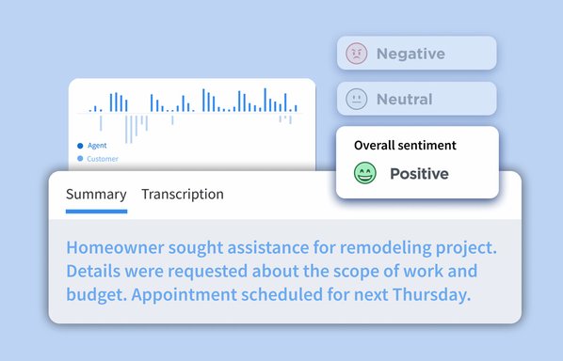
Task: Click the Appointment scheduled sentence
Action: pos(301,294)
